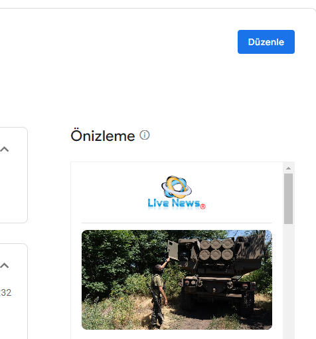Click the preview scrollbar up arrow
The image size is (316, 339).
[x=288, y=168]
